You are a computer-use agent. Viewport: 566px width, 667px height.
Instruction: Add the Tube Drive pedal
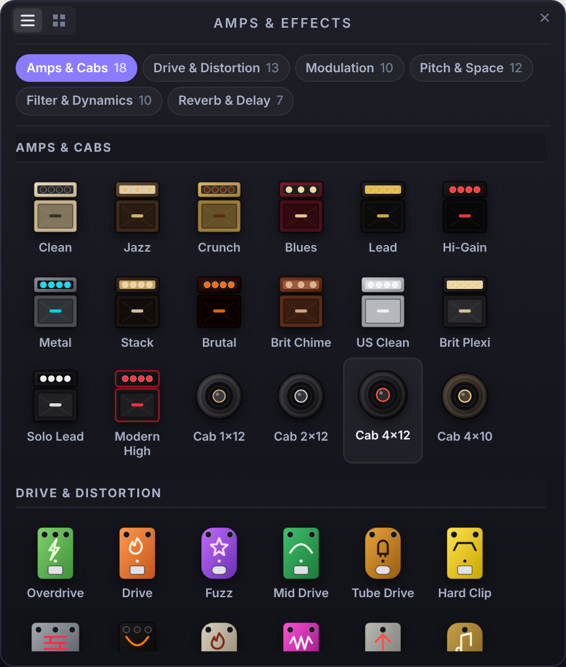pyautogui.click(x=383, y=563)
